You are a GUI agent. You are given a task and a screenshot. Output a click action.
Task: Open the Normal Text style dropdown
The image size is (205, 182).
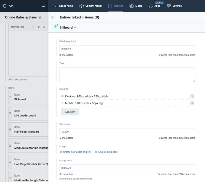click(x=22, y=27)
